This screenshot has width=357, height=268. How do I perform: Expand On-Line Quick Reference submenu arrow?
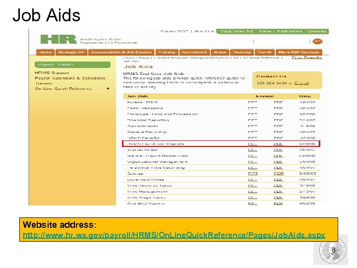coord(108,88)
